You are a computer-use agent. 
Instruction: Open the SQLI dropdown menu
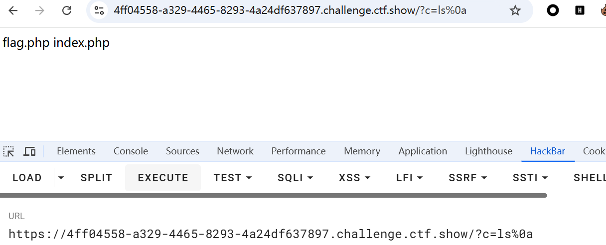coord(295,178)
